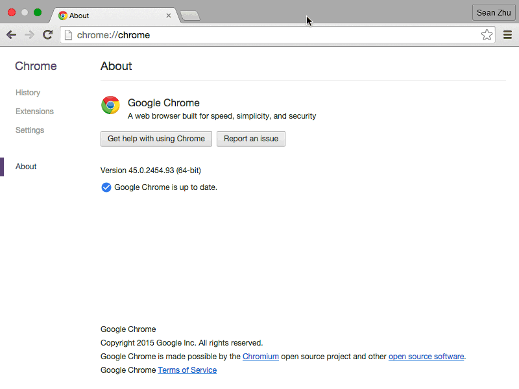Screen dimensions: 519x389
Task: Reload the page using the refresh icon
Action: pyautogui.click(x=47, y=34)
